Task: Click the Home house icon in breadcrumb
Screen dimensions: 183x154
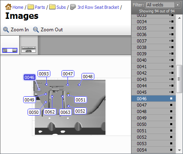Action: [x=8, y=7]
